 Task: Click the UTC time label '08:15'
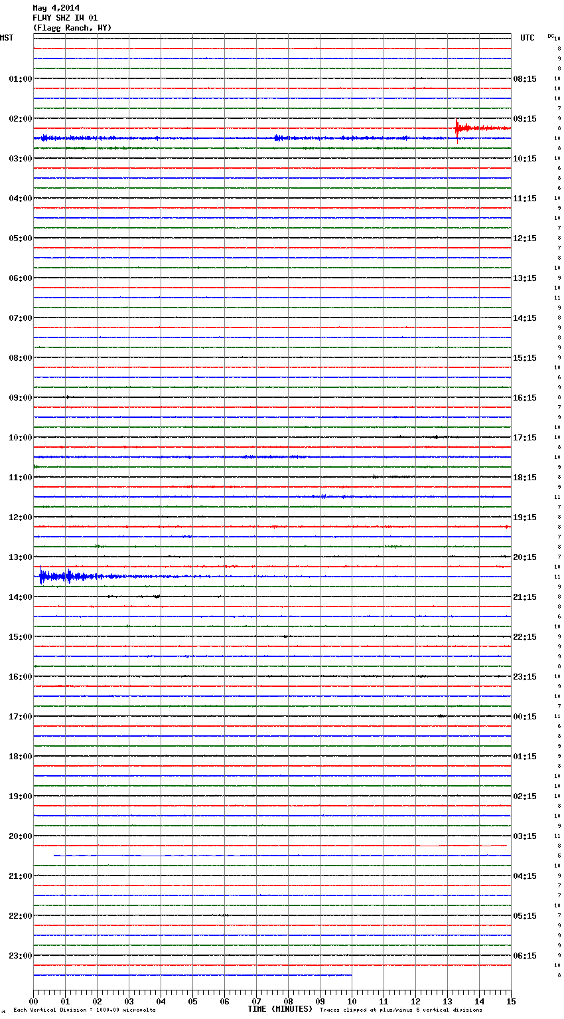coord(525,79)
